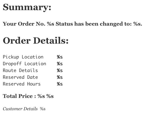Click the Pickup Location %s placeholder
Viewport: 159px width, 119px height.
(60, 57)
